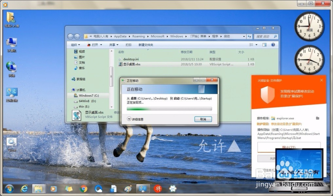Launch Paint from the taskbar

[128, 189]
